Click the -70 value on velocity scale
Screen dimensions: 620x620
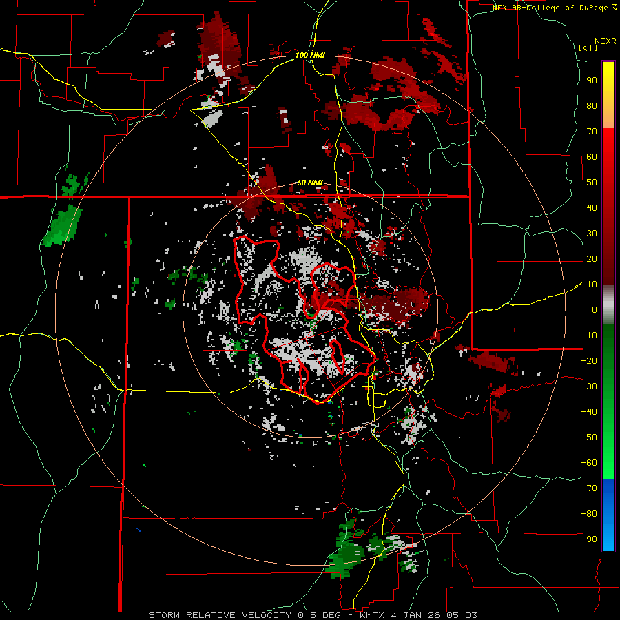589,488
